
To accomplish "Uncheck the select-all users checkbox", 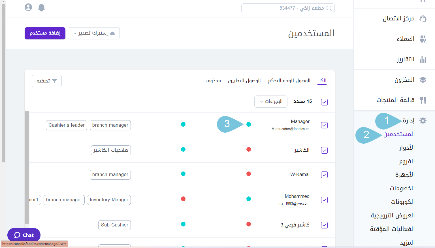I will (x=324, y=102).
